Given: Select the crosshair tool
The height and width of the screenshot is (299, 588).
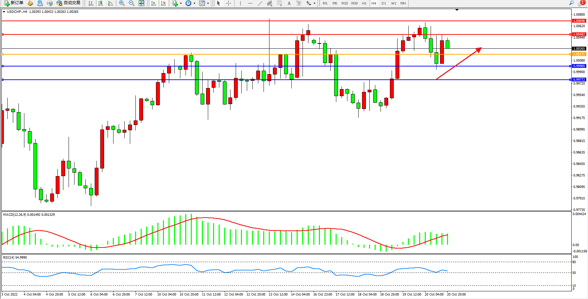Looking at the screenshot, I should point(228,3).
